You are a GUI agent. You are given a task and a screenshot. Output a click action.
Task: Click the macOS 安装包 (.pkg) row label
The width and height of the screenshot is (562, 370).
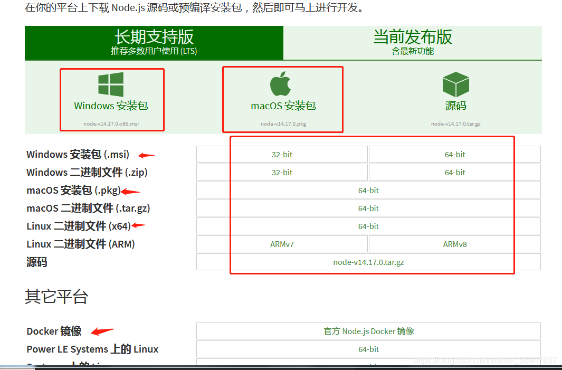(x=73, y=191)
